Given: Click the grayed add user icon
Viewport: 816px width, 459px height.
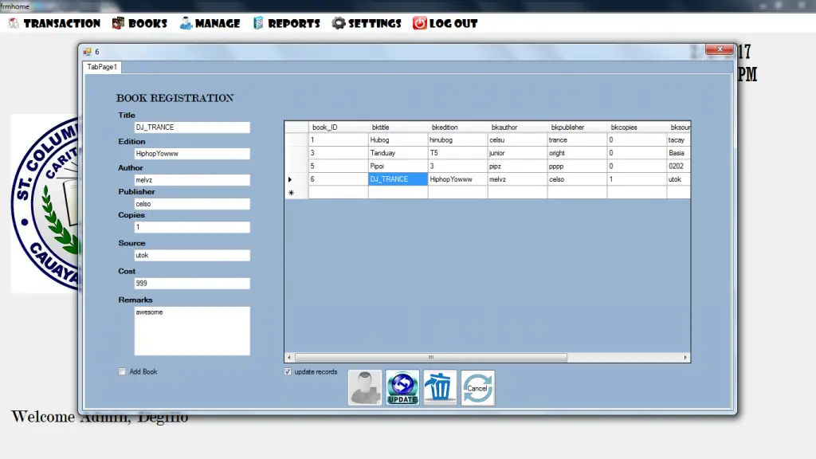Looking at the screenshot, I should (x=365, y=388).
